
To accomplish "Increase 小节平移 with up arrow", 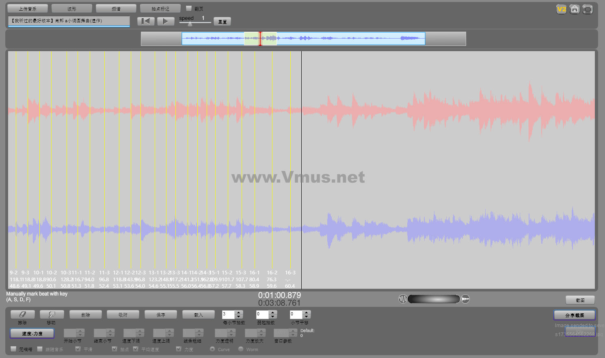I will pos(307,313).
